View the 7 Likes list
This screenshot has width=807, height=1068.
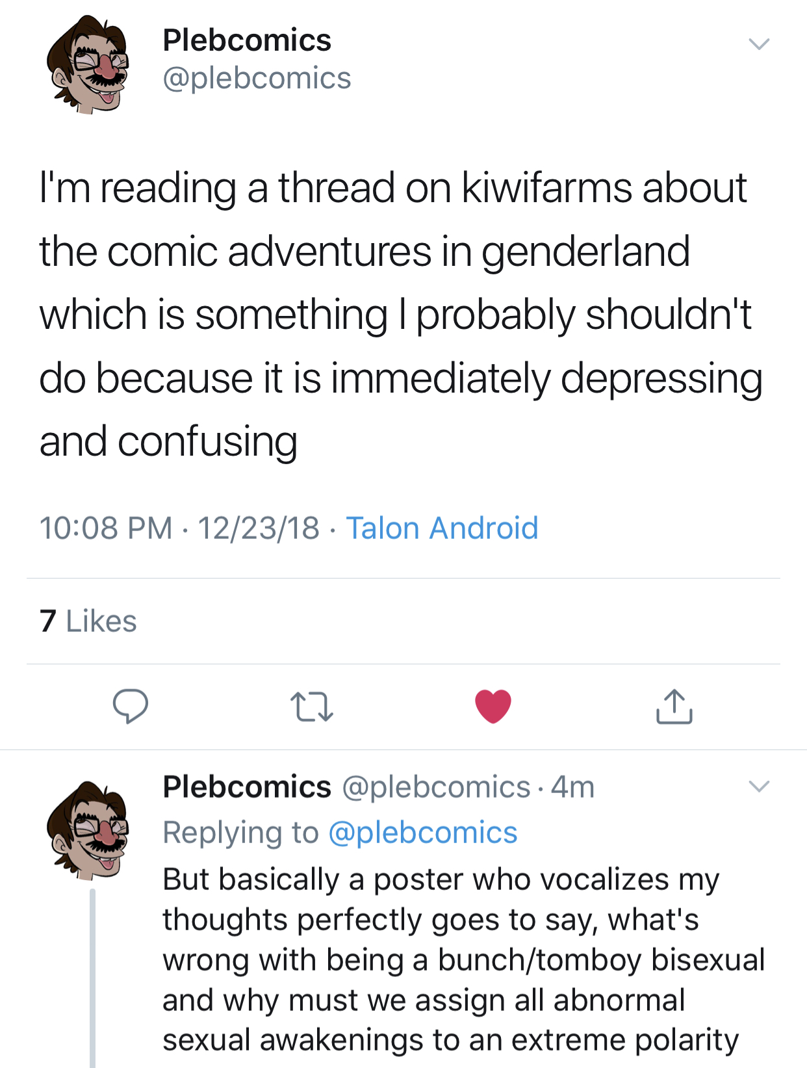(x=88, y=621)
